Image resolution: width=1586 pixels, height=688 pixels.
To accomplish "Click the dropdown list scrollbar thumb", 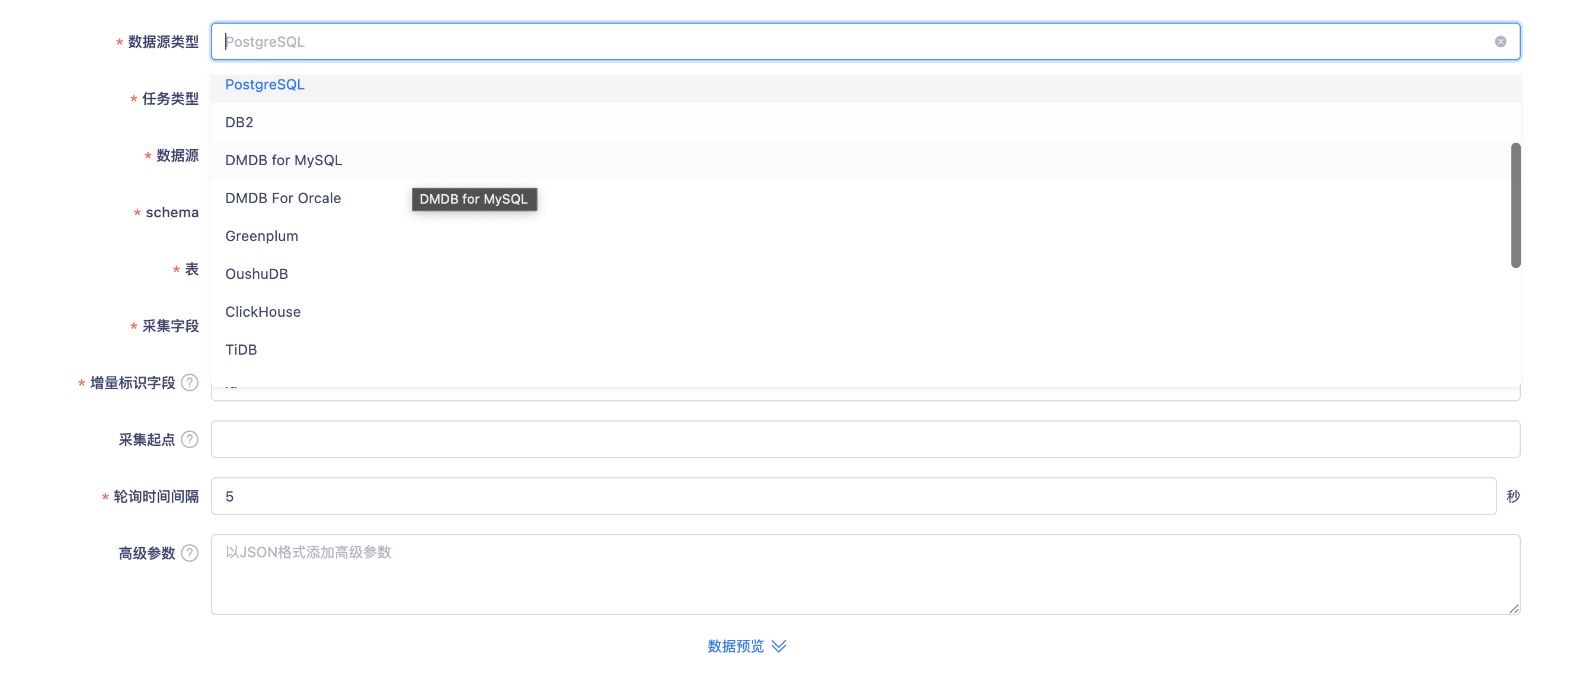I will [x=1515, y=205].
